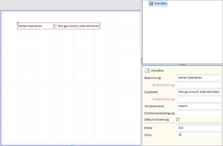Screen dimensions: 223x146
Task: Click the bottom-center resize handle of the form canvas
Action: (72, 145)
